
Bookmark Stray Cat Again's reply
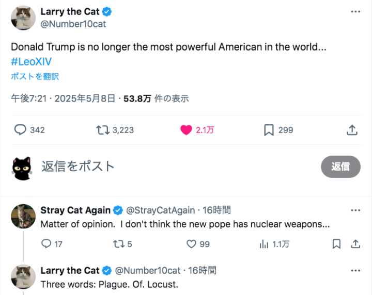tap(336, 243)
